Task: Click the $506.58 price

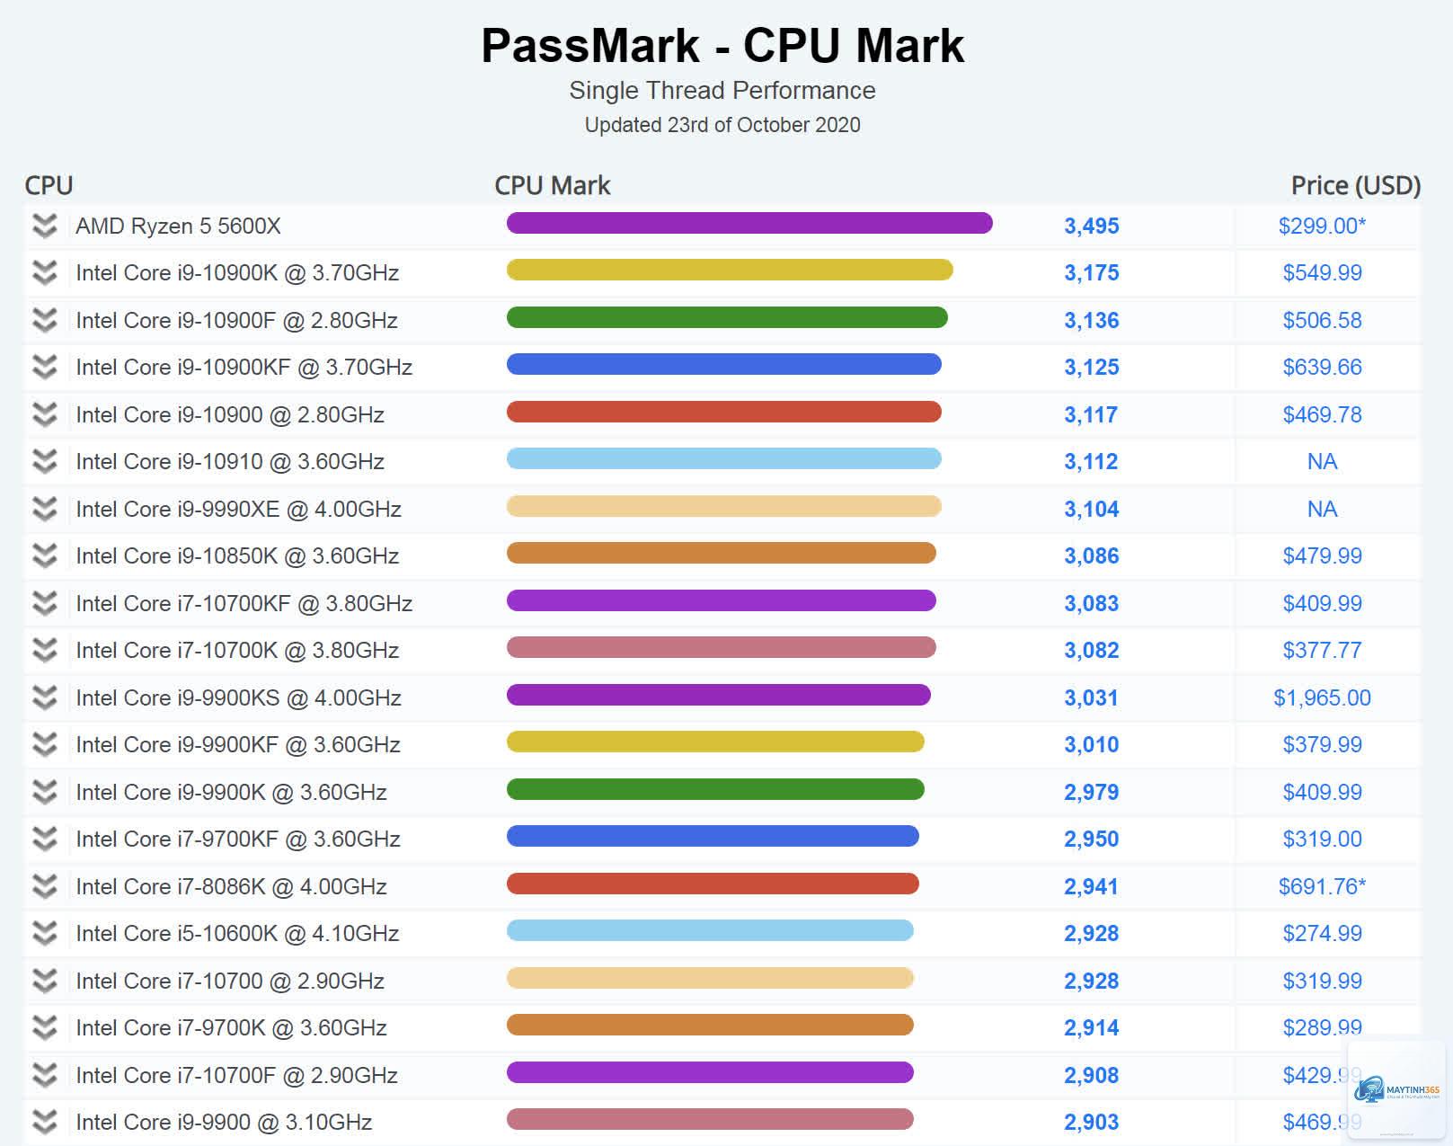Action: (x=1322, y=320)
